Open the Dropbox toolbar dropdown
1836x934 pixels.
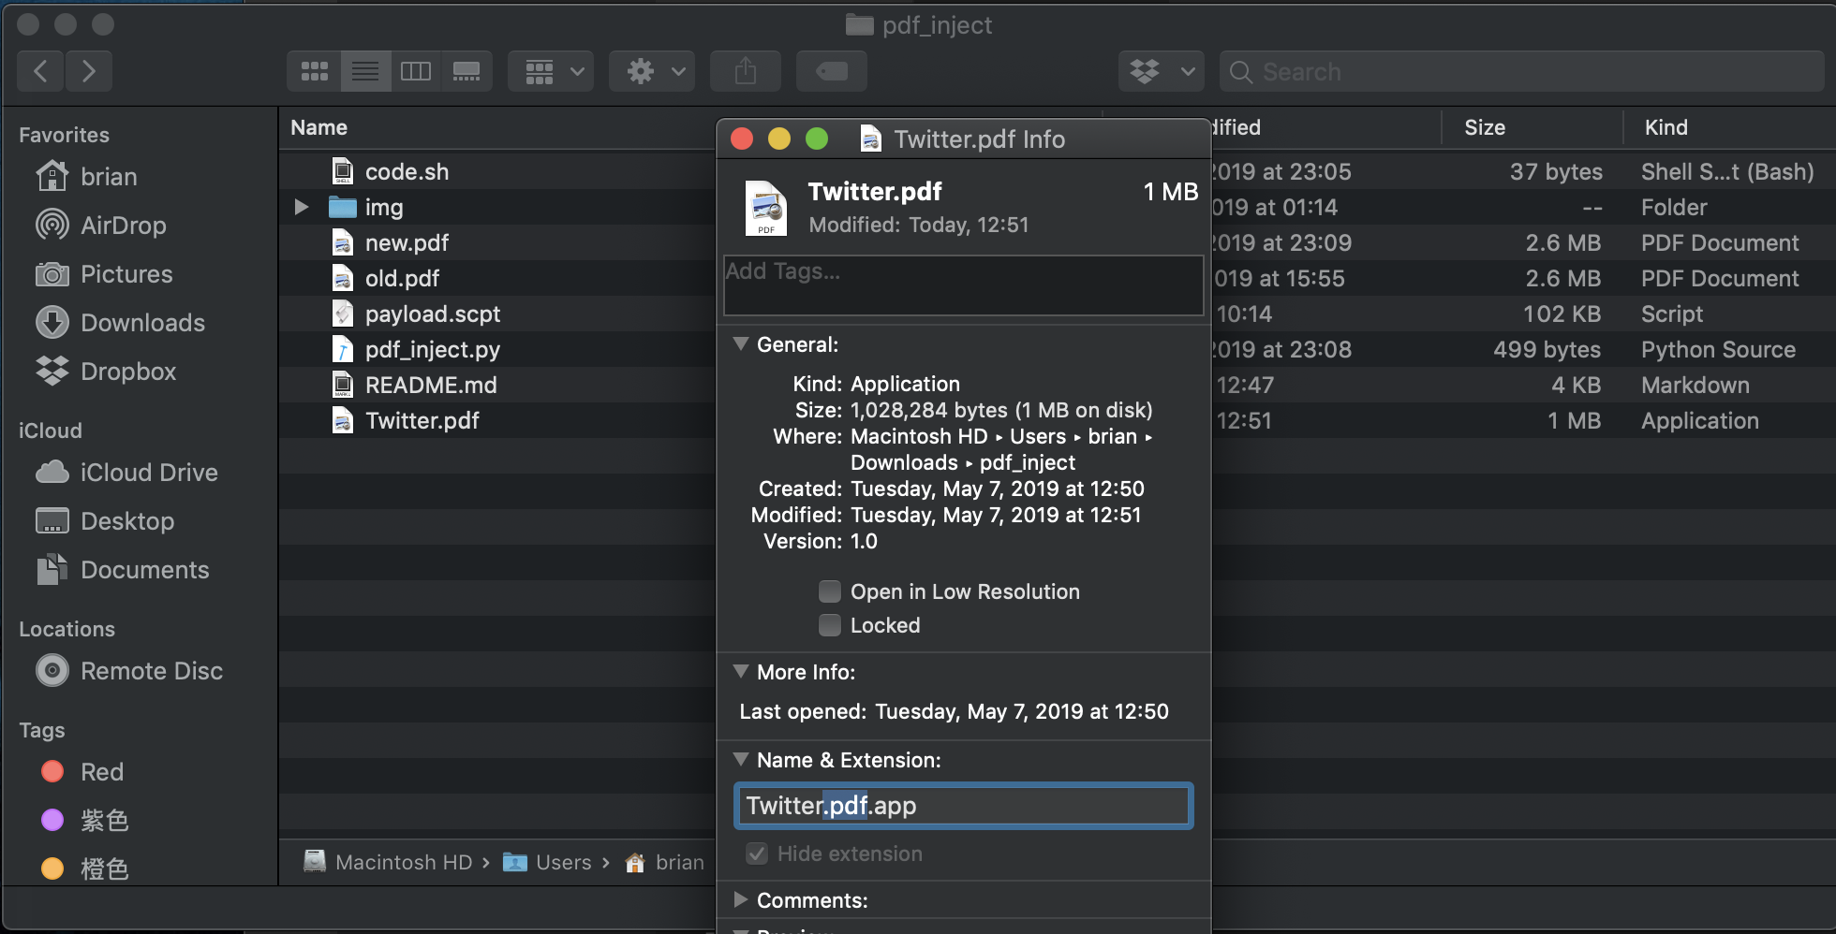pos(1162,71)
